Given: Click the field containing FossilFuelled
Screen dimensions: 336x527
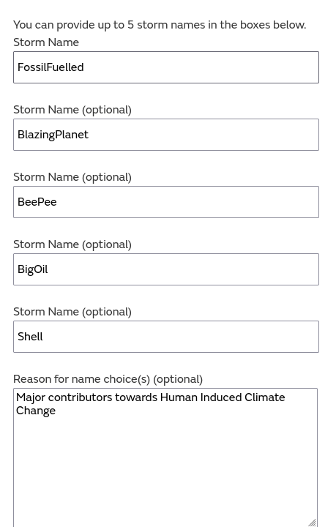Looking at the screenshot, I should pyautogui.click(x=166, y=67).
